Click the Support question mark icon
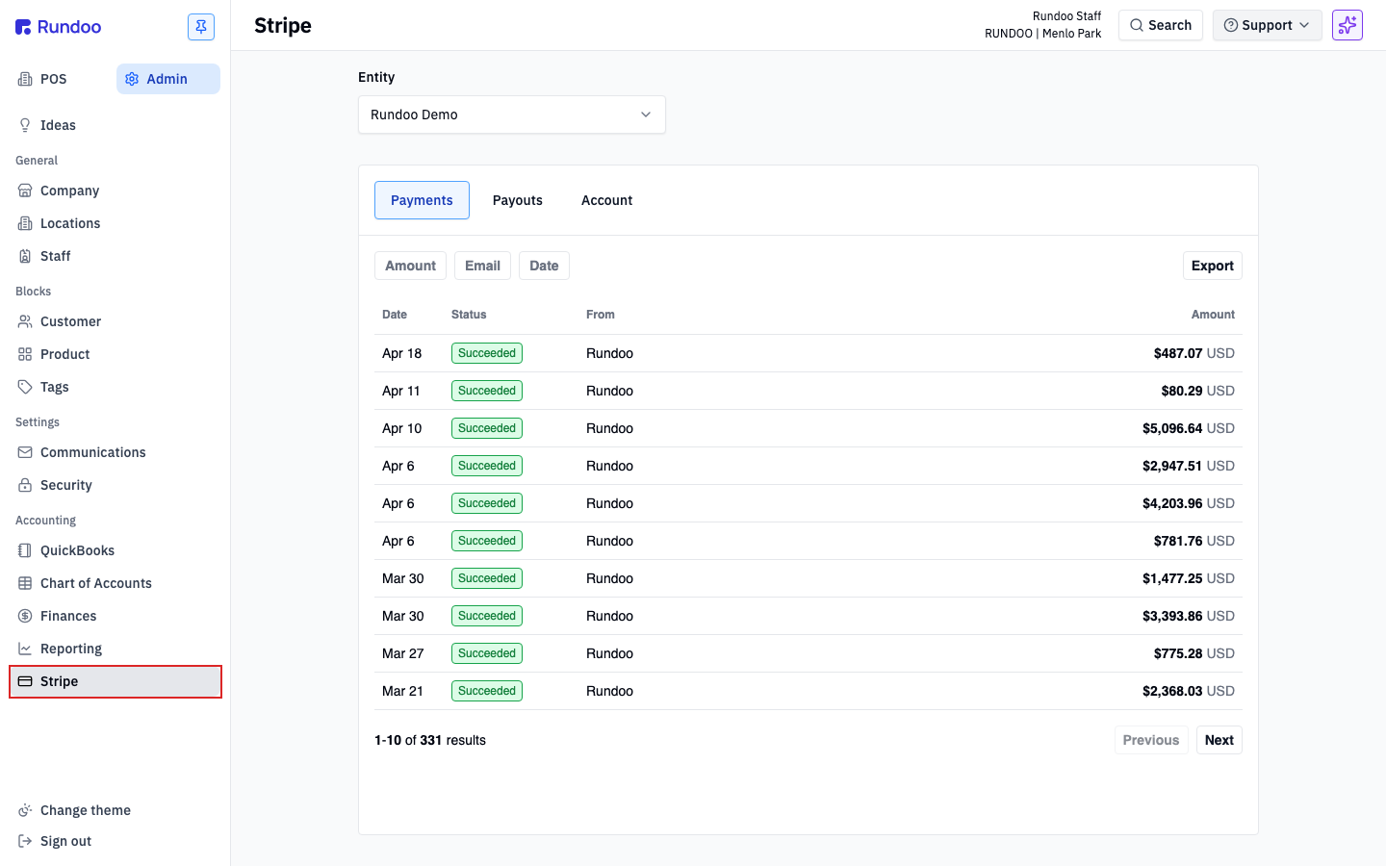This screenshot has height=866, width=1386. pos(1230,25)
